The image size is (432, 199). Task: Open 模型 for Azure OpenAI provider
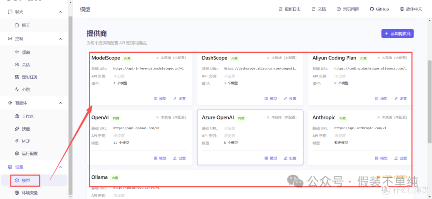(270, 158)
